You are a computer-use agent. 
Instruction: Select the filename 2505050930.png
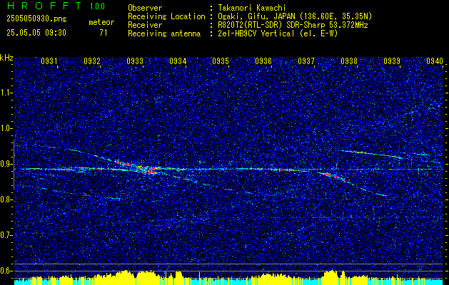(36, 19)
